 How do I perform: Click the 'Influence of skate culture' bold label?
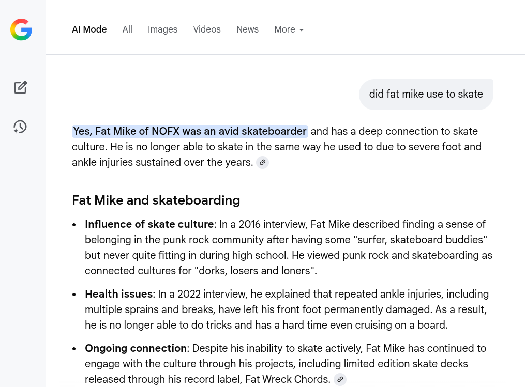(x=149, y=224)
